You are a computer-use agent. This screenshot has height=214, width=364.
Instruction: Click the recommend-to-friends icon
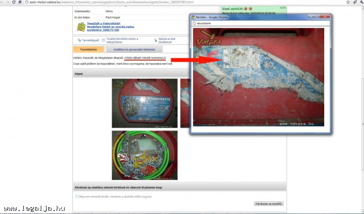(156, 40)
